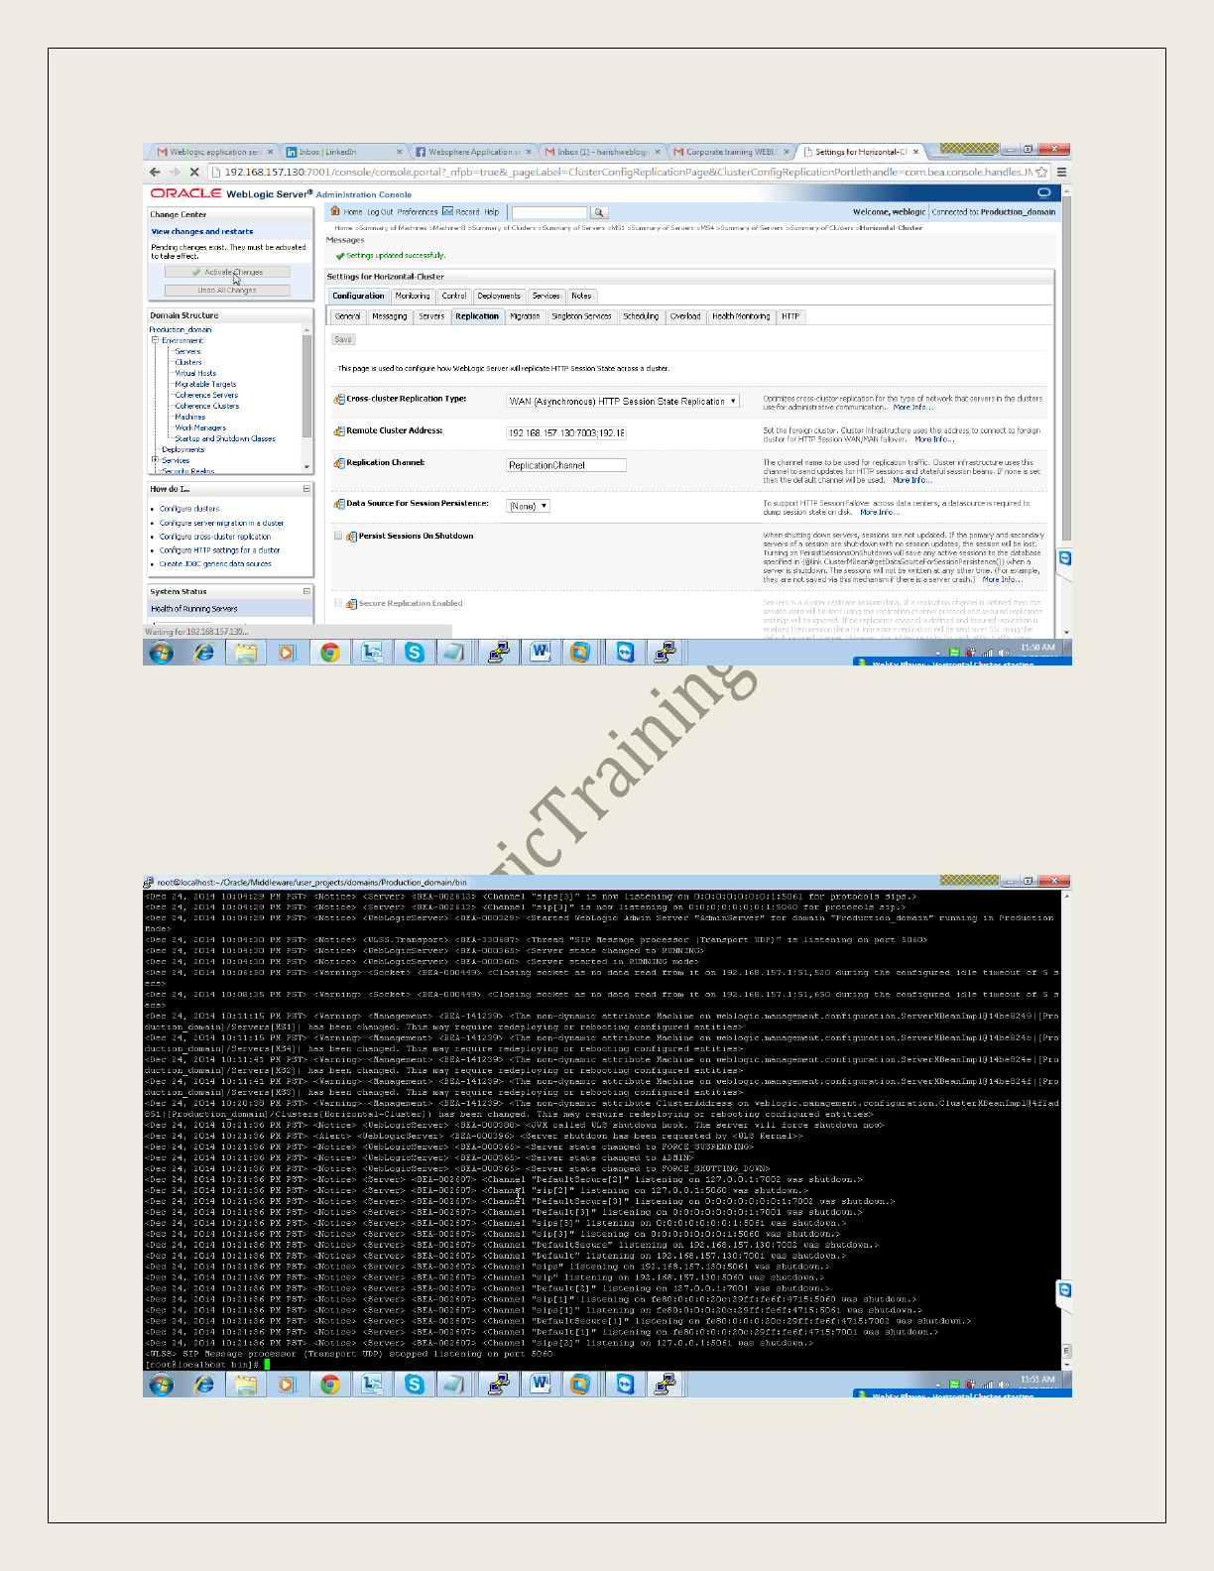The width and height of the screenshot is (1214, 1571).
Task: Click the Record icon in the console toolbar
Action: 448,211
